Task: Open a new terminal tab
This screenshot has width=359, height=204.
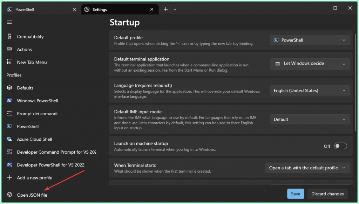Action: point(165,9)
